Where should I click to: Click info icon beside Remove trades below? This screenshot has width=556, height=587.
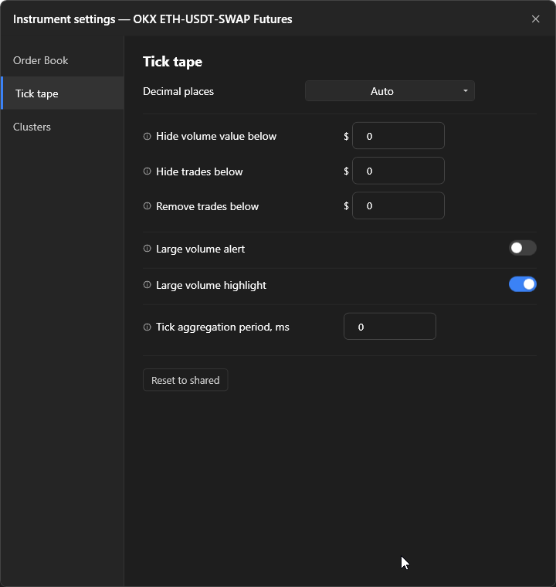pos(147,206)
